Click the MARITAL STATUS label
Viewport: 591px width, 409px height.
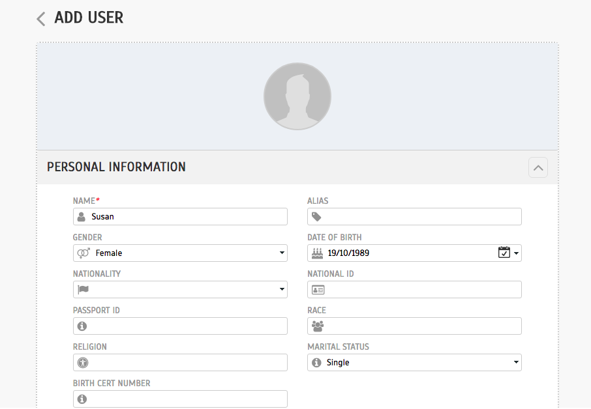[x=338, y=347]
